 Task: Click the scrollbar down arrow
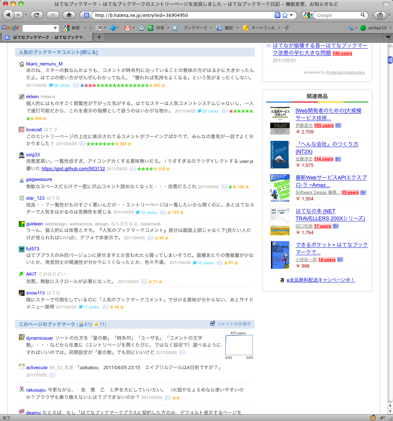pyautogui.click(x=390, y=411)
